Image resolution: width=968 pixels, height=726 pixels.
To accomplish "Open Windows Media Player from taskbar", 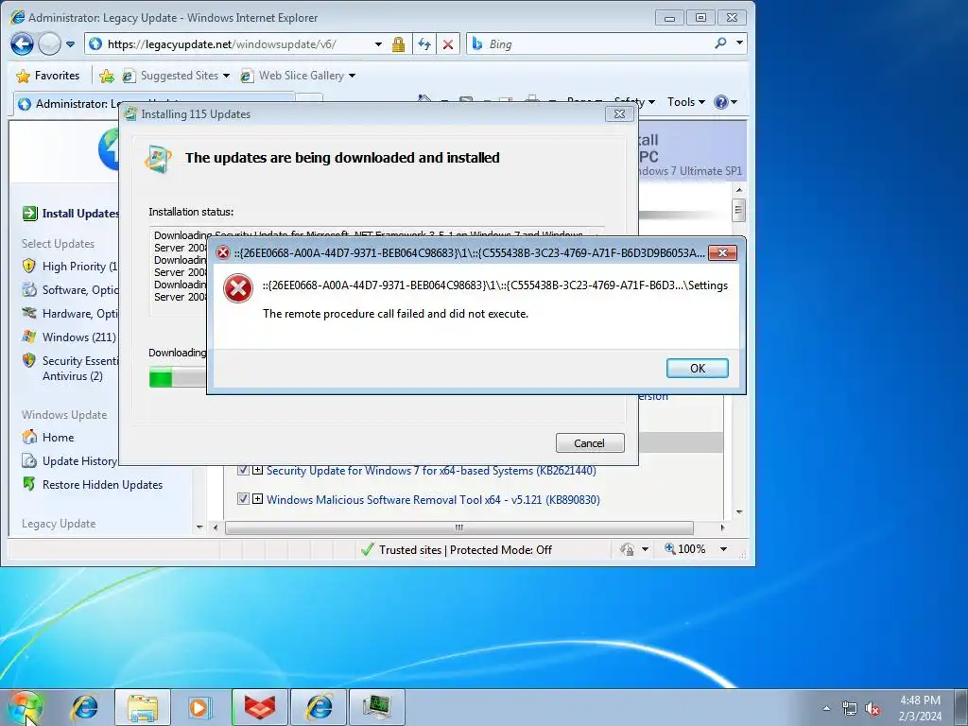I will coord(199,707).
